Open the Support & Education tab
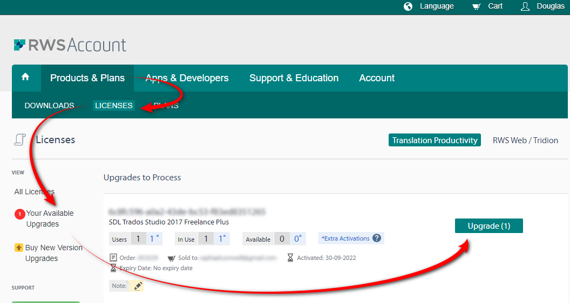This screenshot has height=303, width=570. [x=294, y=78]
